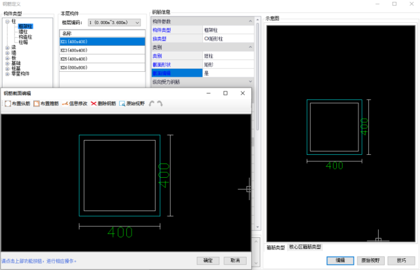Viewport: 420px width, 270px height.
Task: Click the redo arrow in dialog toolbar
Action: click(x=160, y=103)
